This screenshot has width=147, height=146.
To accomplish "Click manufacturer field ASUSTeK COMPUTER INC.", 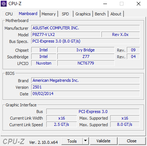I will pyautogui.click(x=86, y=28).
